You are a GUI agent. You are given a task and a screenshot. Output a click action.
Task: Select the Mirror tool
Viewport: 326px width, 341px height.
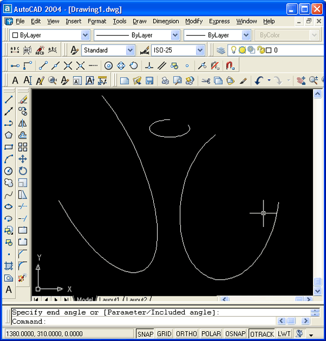click(23, 123)
